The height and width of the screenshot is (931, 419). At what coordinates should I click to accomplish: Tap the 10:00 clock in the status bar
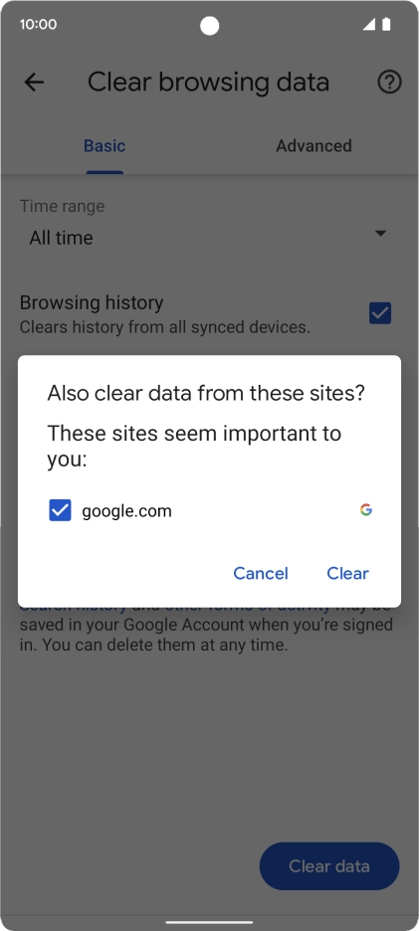tap(38, 24)
